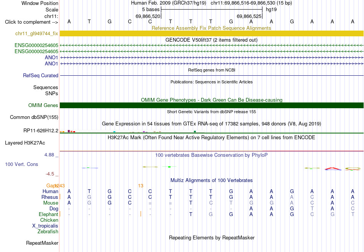Click the green GTEx expression bar
Image resolution: width=364 pixels, height=252 pixels.
(195, 132)
